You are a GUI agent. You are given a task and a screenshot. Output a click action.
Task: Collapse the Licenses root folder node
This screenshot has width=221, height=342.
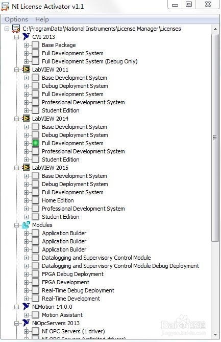(7, 29)
